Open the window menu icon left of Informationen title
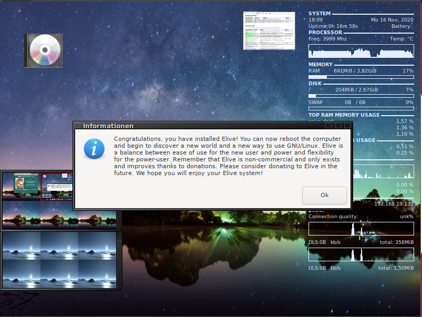422x317 pixels. (78, 126)
